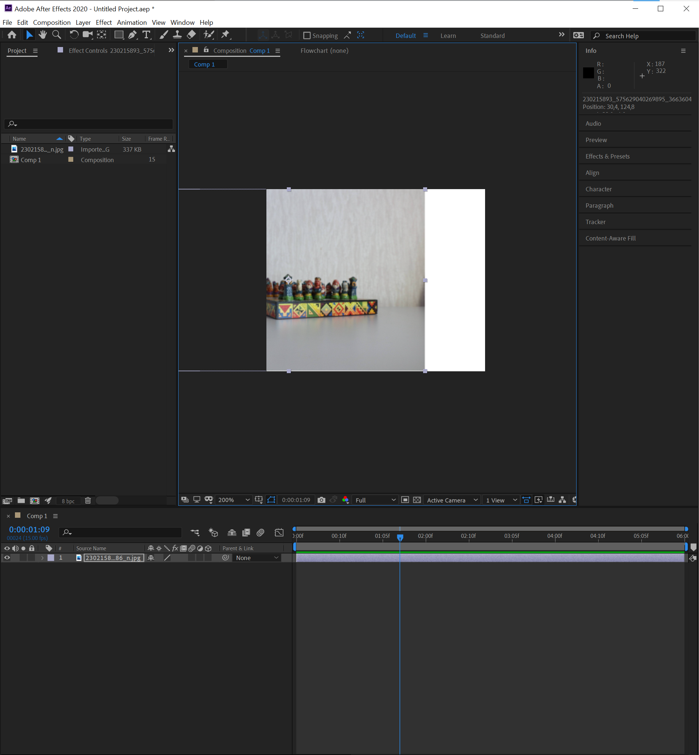This screenshot has width=699, height=755.
Task: Select the Rotation tool
Action: [x=74, y=35]
